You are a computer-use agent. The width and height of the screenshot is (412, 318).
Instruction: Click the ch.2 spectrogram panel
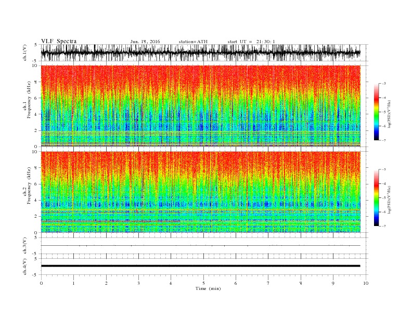[200, 192]
